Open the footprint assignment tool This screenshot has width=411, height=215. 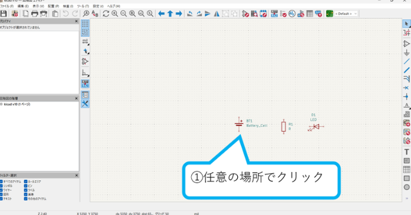[x=301, y=14]
